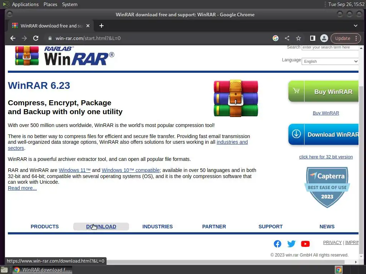Click horizontal scrollbar right arrow

point(356,262)
